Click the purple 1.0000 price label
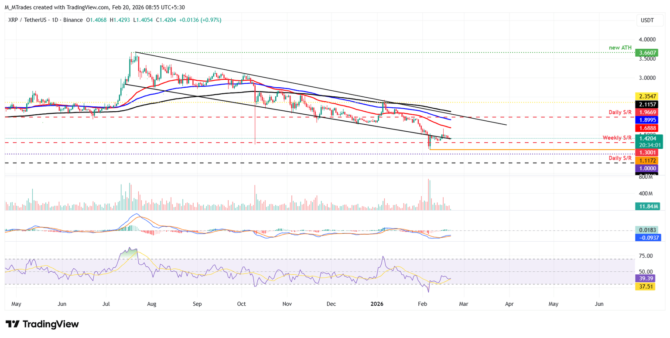This screenshot has height=338, width=670. [648, 168]
